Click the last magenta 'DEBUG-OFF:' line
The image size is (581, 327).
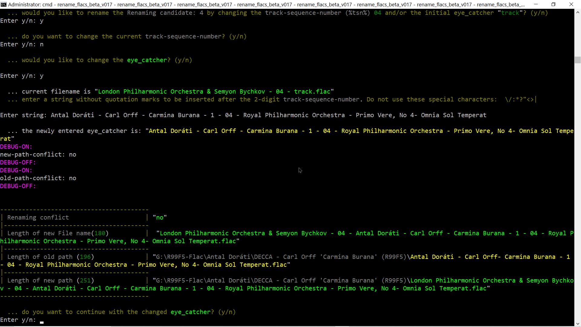18,186
